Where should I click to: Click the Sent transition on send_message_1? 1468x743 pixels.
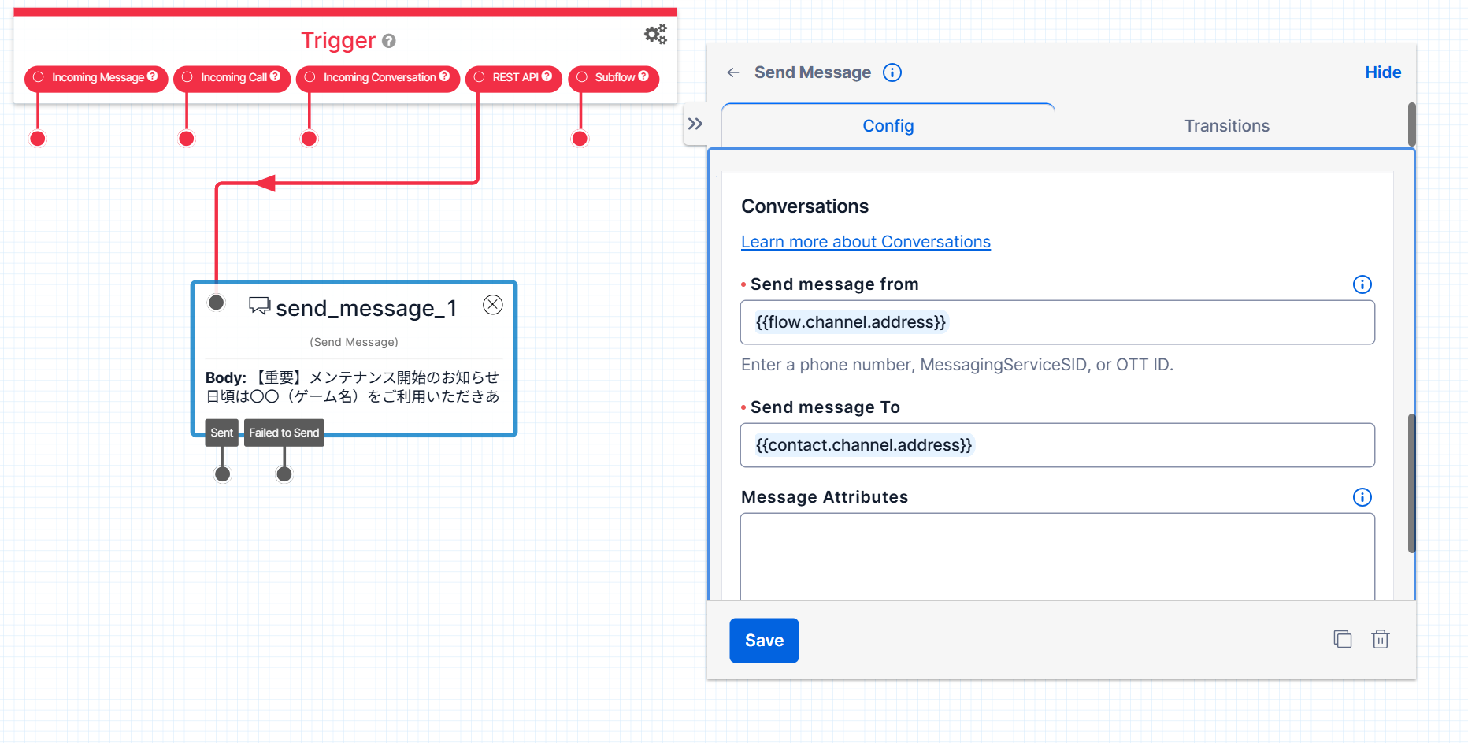pyautogui.click(x=221, y=432)
